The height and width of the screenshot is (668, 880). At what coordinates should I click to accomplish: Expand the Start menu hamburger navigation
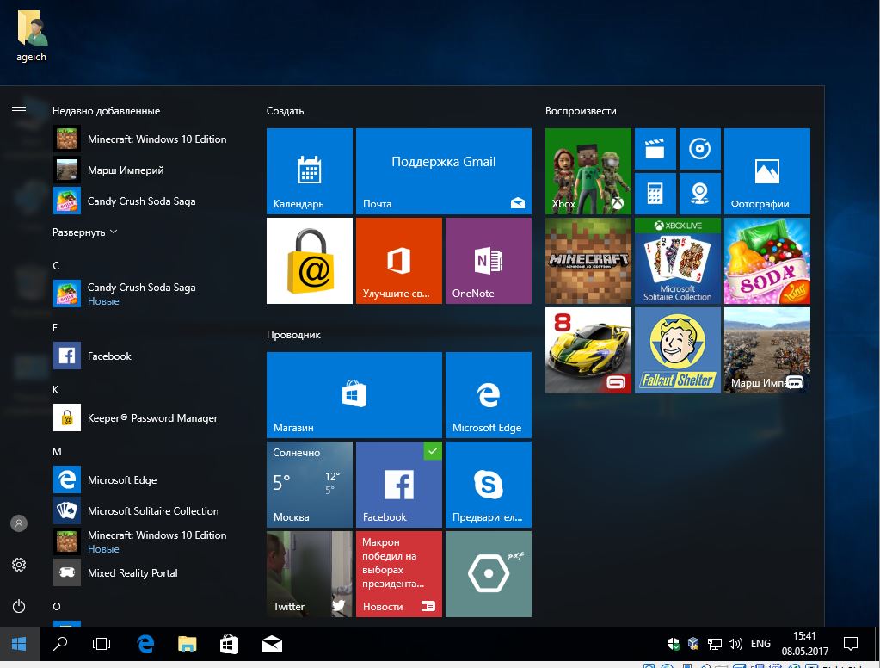coord(19,111)
